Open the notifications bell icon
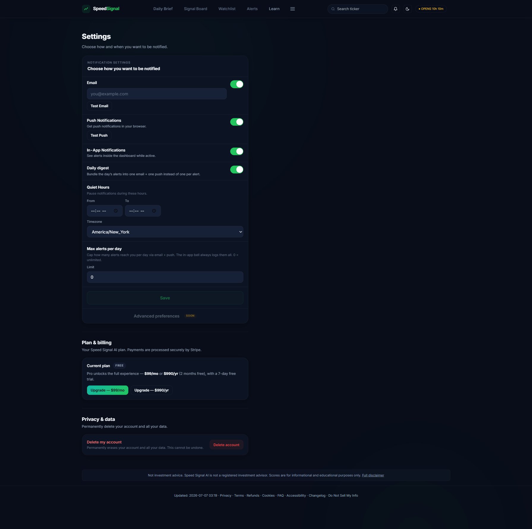Screen dimensions: 532x529 click(395, 9)
